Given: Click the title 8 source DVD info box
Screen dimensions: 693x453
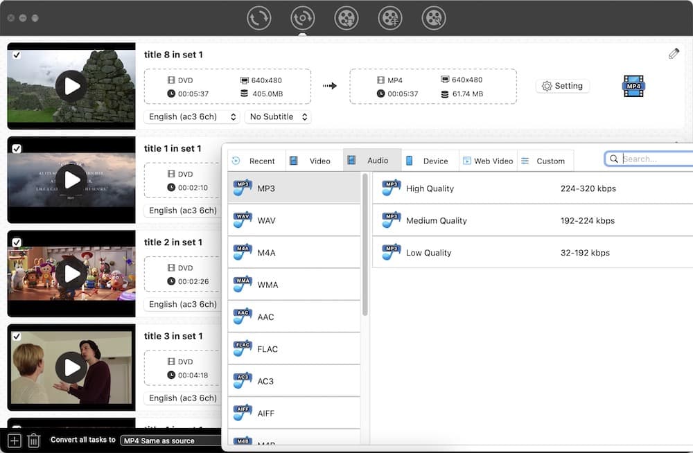Looking at the screenshot, I should click(227, 86).
